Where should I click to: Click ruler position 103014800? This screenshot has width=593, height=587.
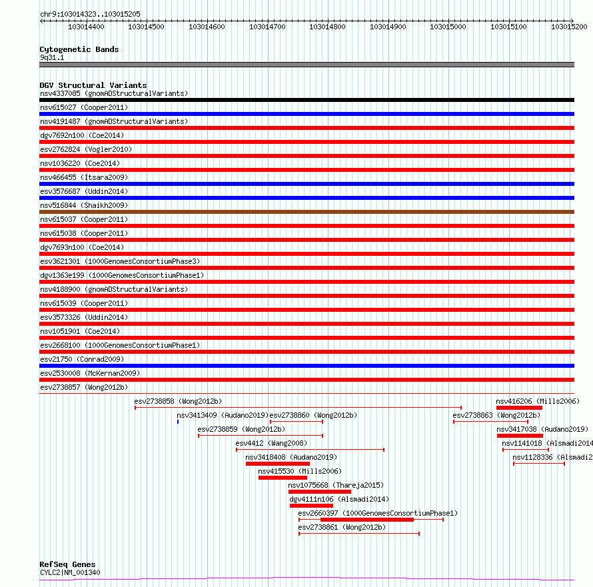tap(328, 27)
